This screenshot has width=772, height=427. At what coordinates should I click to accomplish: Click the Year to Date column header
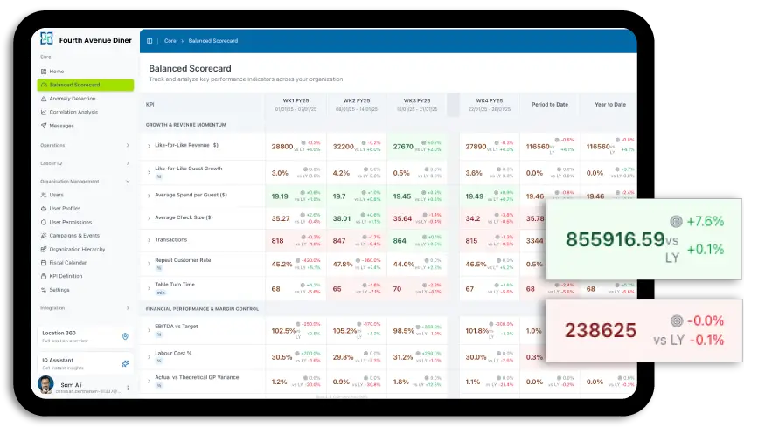click(610, 104)
